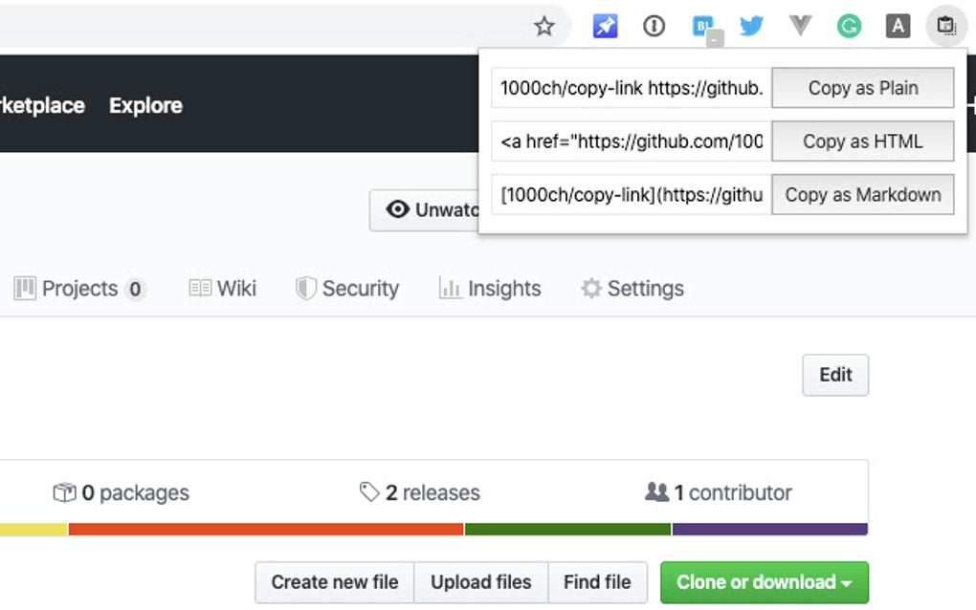Open the 1Password extension icon

coord(654,26)
